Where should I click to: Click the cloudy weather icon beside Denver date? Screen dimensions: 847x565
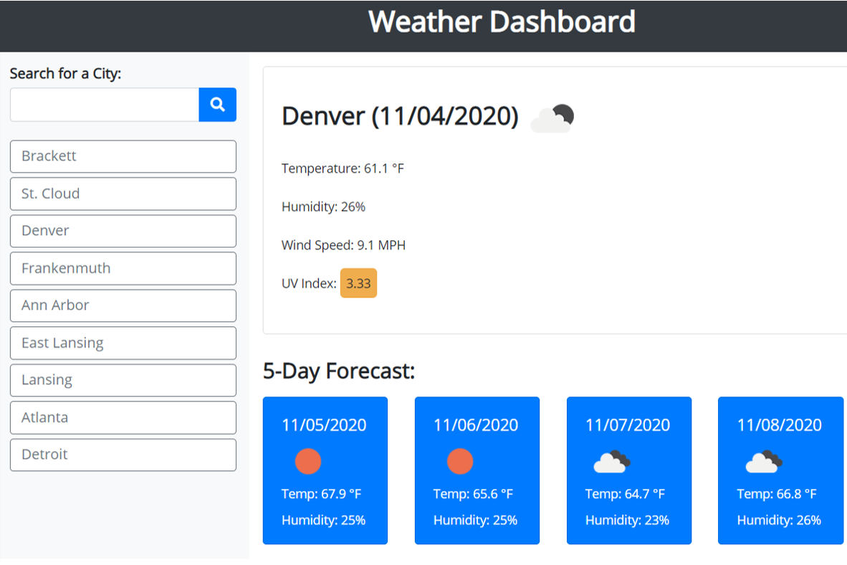click(552, 118)
